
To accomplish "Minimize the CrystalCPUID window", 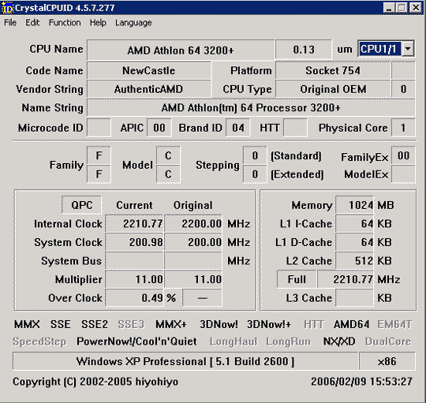I will (x=390, y=8).
